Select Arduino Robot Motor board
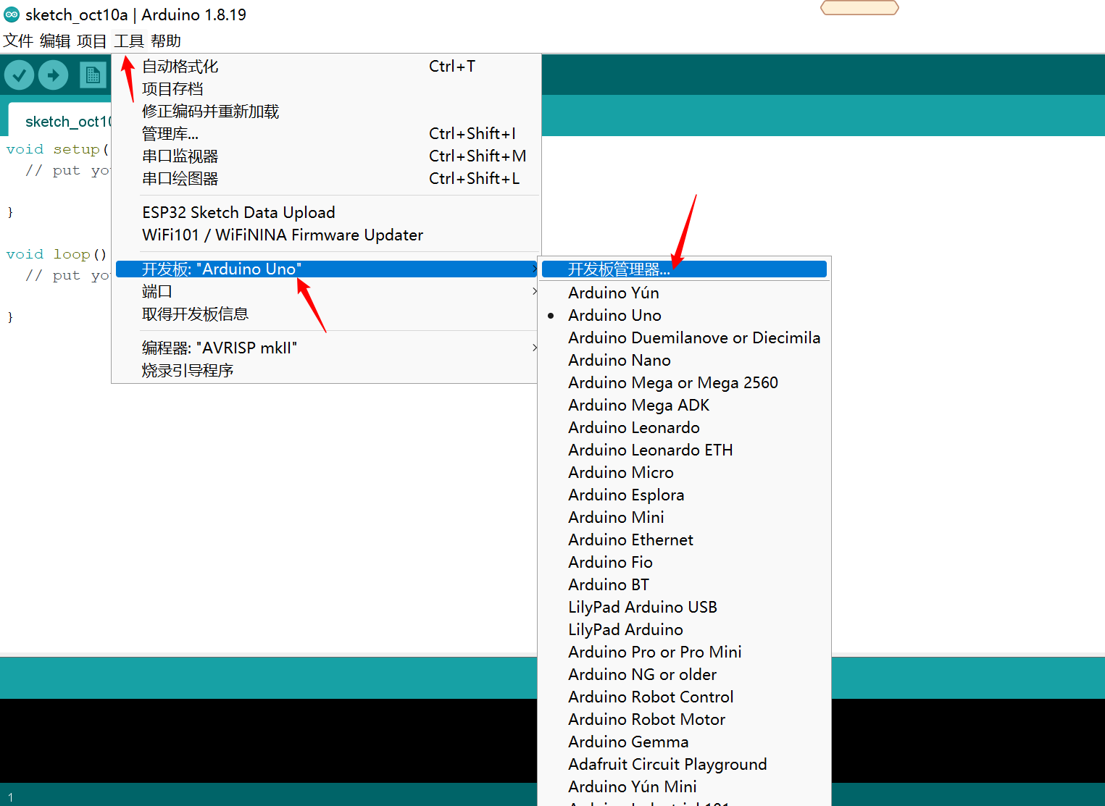 pos(684,719)
